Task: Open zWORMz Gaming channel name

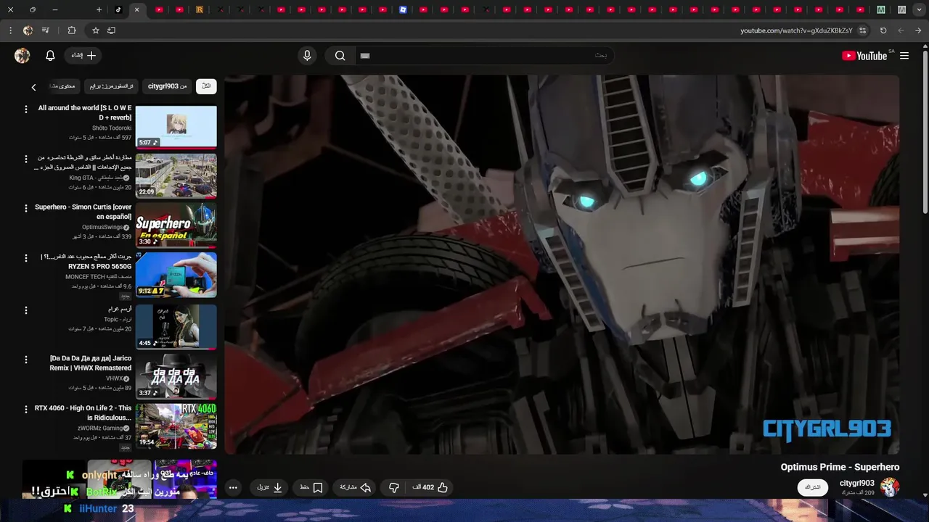Action: point(100,428)
